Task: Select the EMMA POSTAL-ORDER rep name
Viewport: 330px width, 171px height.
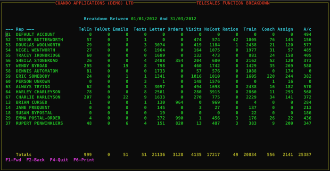Action: [x=38, y=118]
